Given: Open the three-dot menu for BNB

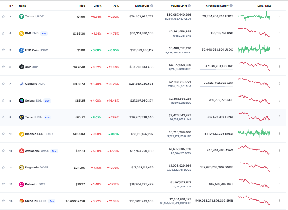Looking at the screenshot, I should coord(280,33).
